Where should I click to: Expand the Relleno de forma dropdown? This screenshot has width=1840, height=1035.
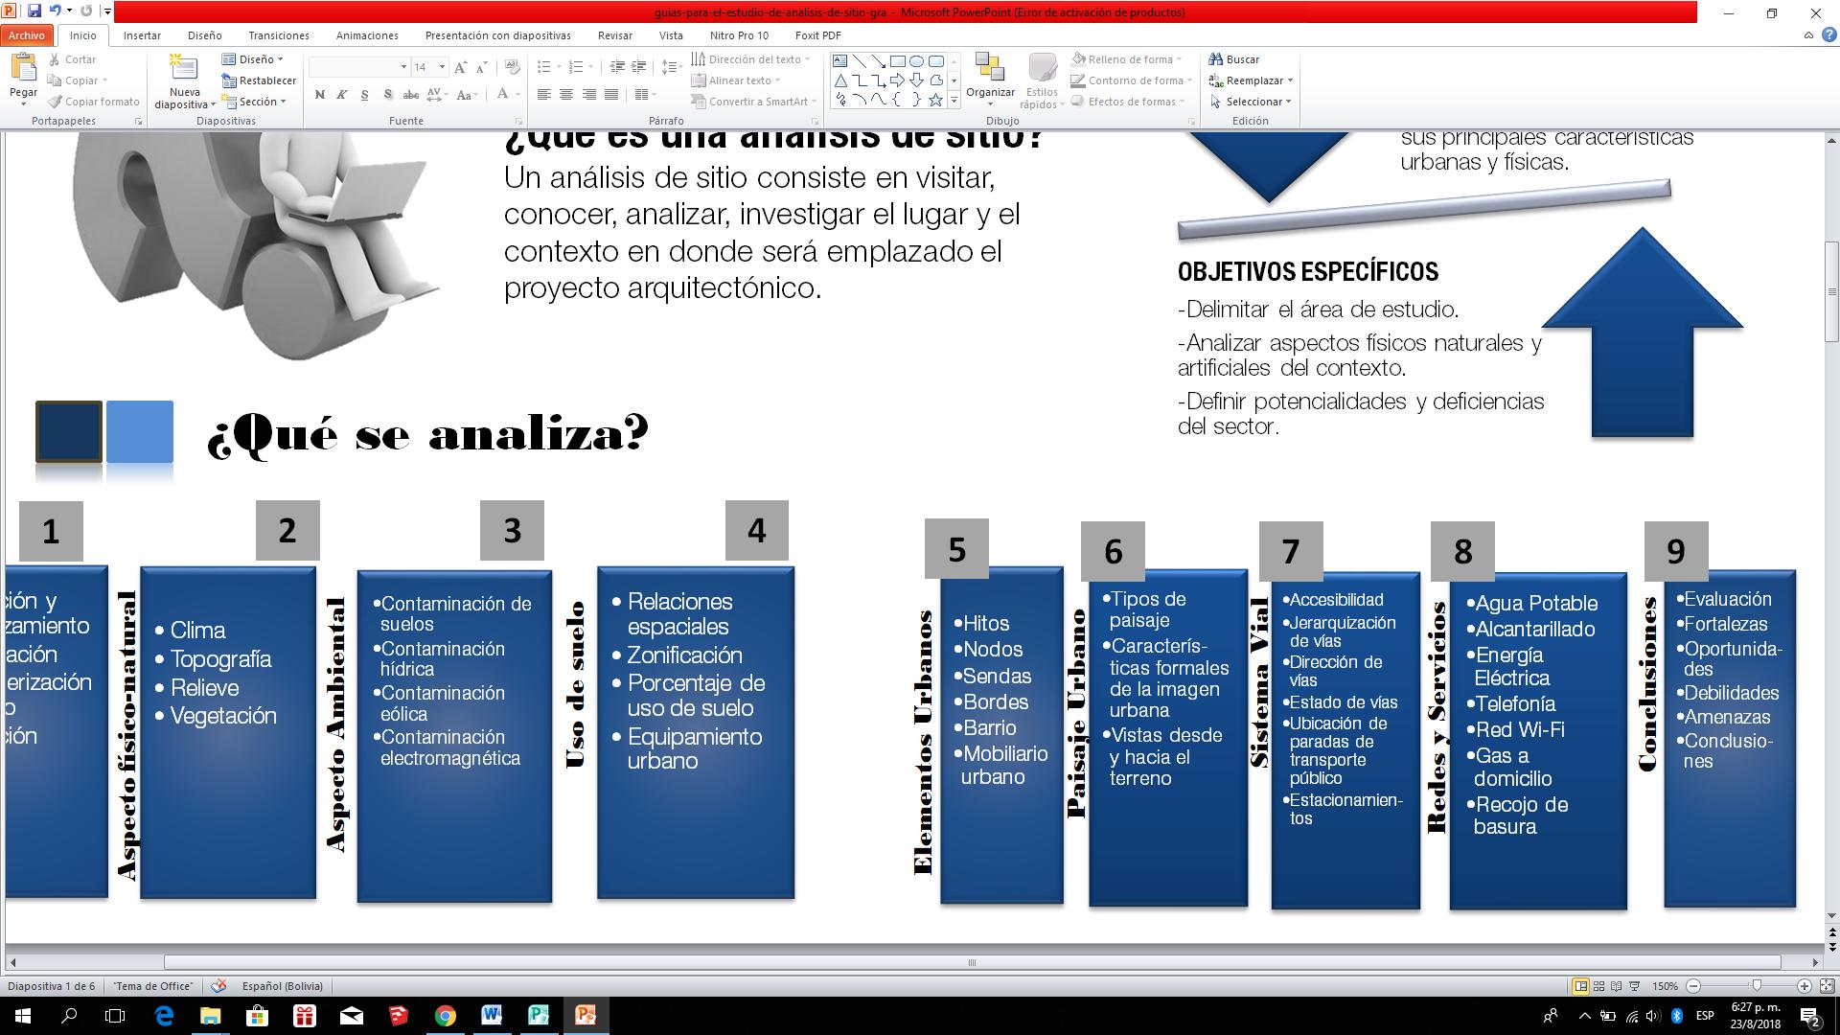pos(1180,59)
